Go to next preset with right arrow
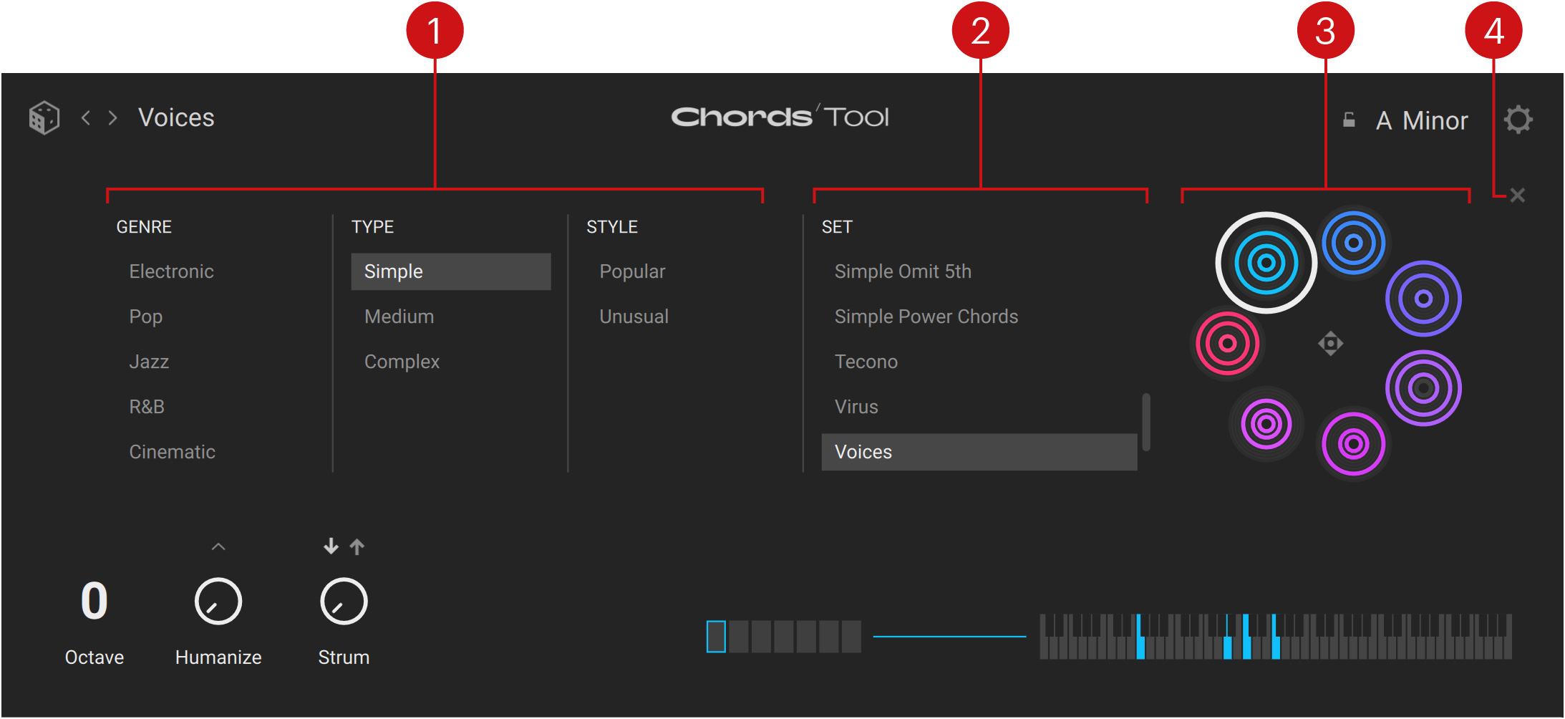The width and height of the screenshot is (1565, 719). [x=112, y=117]
